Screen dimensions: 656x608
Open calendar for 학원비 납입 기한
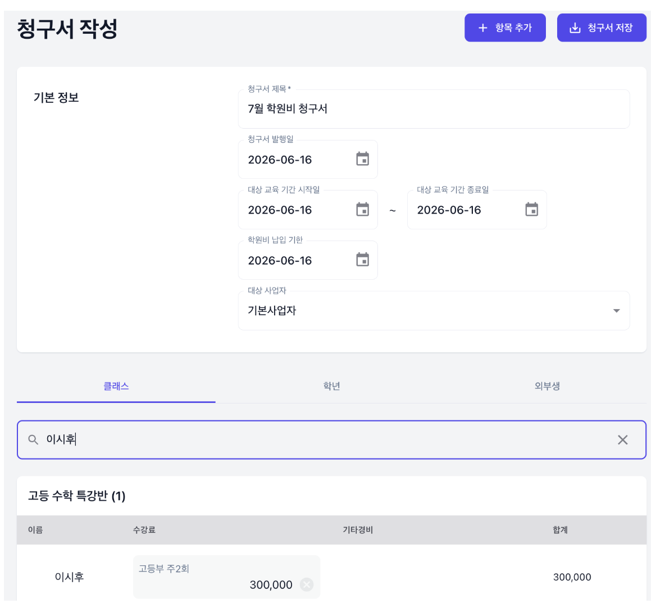click(362, 260)
